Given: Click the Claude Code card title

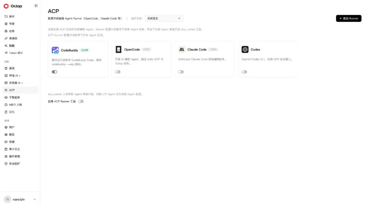Looking at the screenshot, I should click(x=197, y=49).
